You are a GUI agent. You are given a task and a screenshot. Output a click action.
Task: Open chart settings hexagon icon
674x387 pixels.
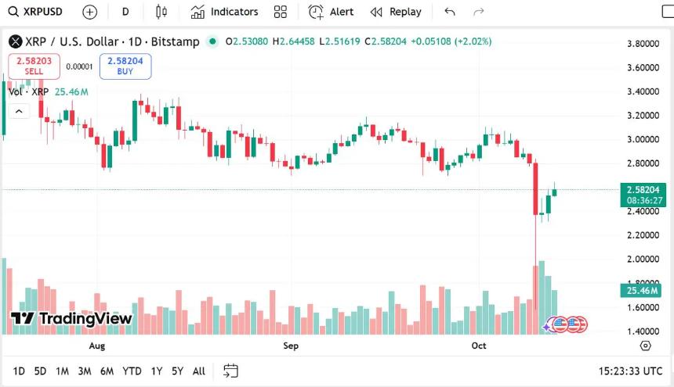coord(645,346)
